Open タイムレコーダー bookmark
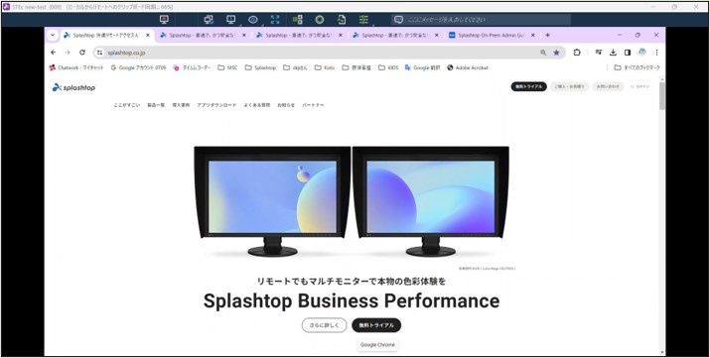This screenshot has height=358, width=710. coord(191,67)
